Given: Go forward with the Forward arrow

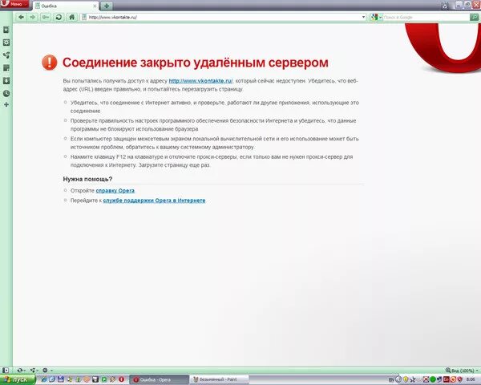Looking at the screenshot, I should 33,17.
